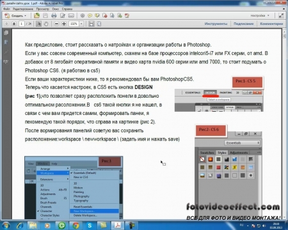Image resolution: width=288 pixels, height=230 pixels.
Task: Click the gear settings toolbar icon
Action: [83, 15]
